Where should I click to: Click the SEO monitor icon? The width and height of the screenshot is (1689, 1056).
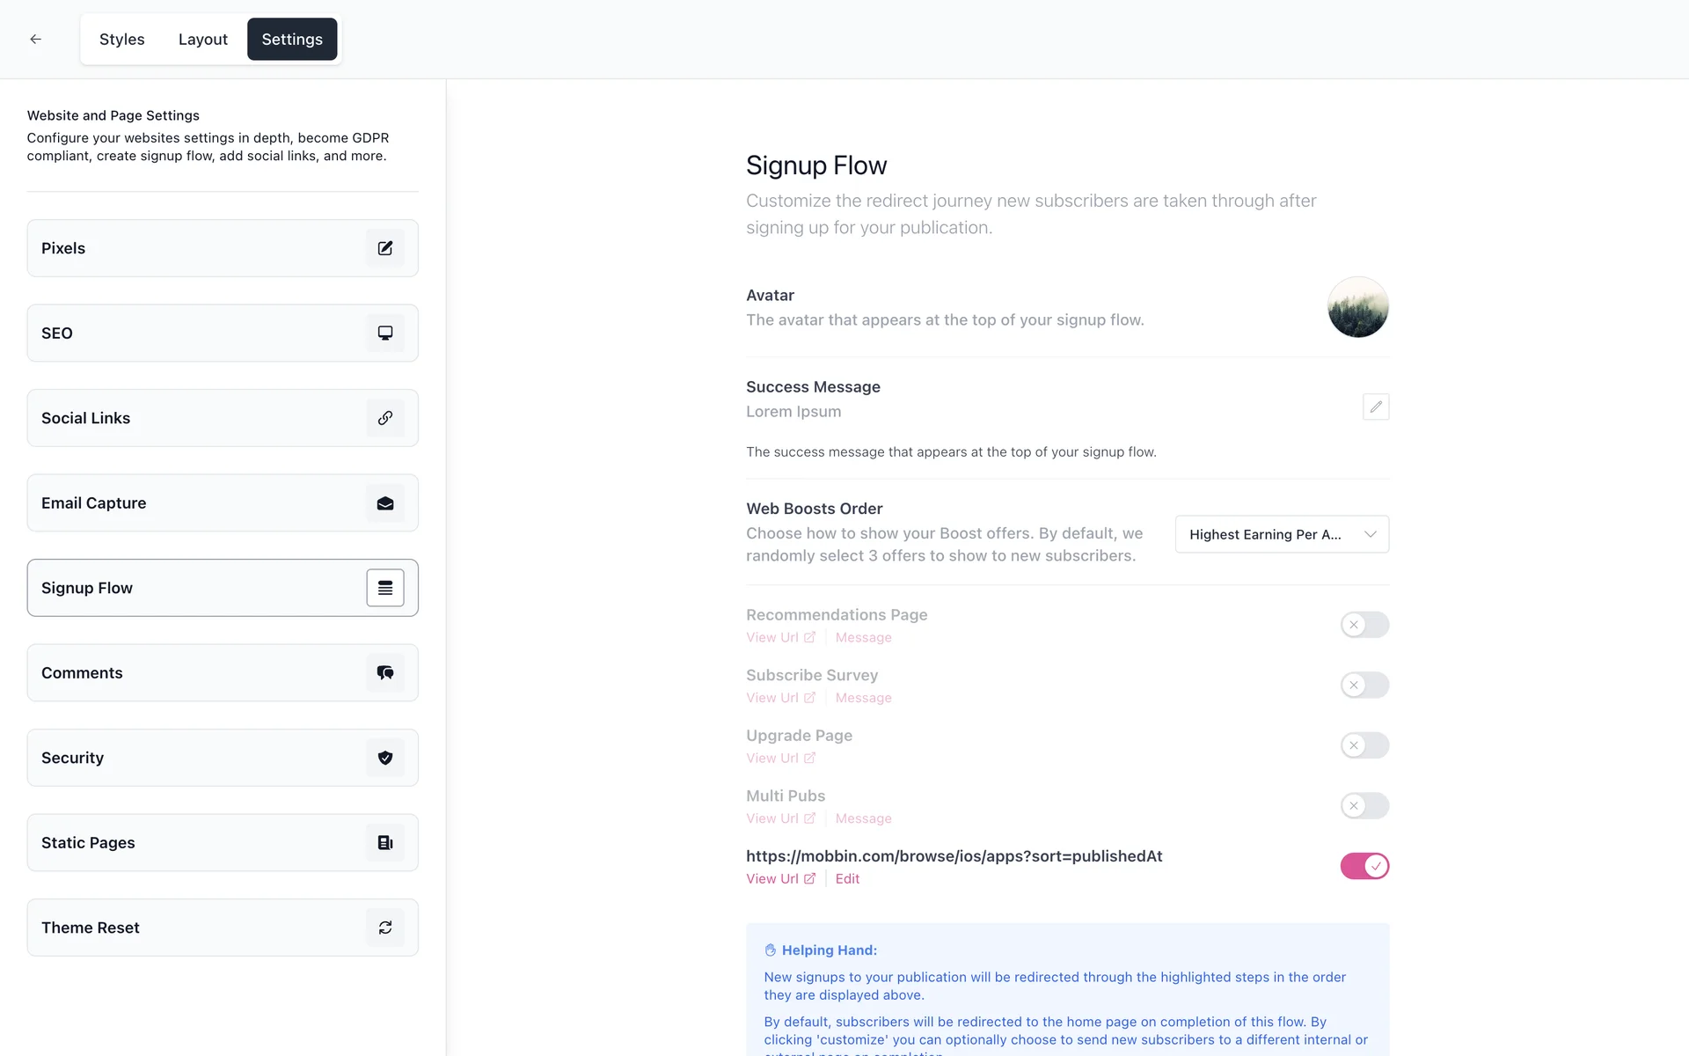click(x=385, y=334)
